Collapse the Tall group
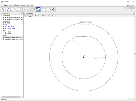136x101 pixels. (x=1, y=30)
